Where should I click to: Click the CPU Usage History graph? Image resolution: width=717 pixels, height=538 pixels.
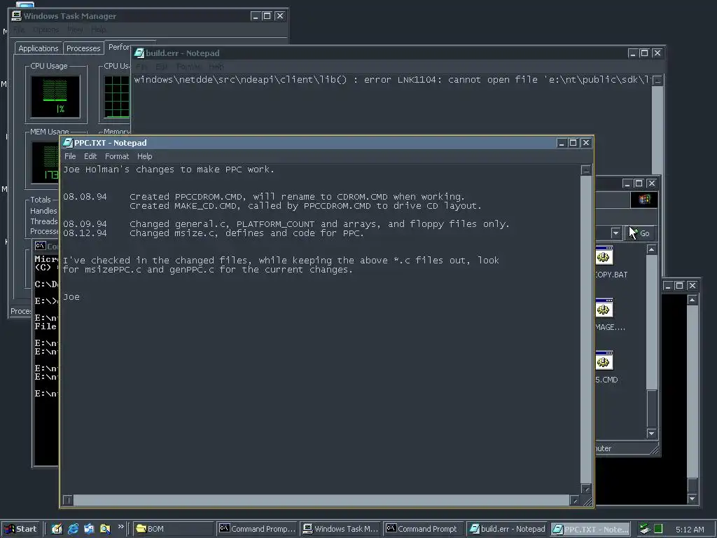click(x=117, y=97)
